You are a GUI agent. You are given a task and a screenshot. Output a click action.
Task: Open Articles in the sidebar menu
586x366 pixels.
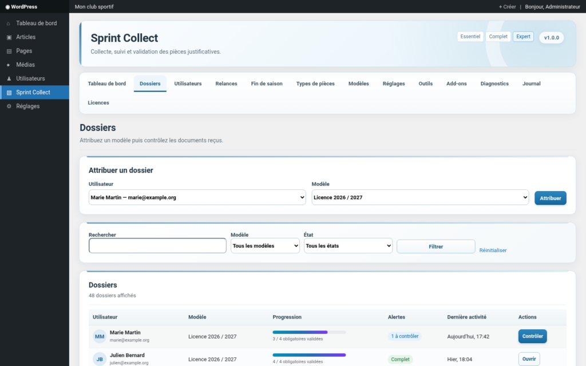click(34, 37)
